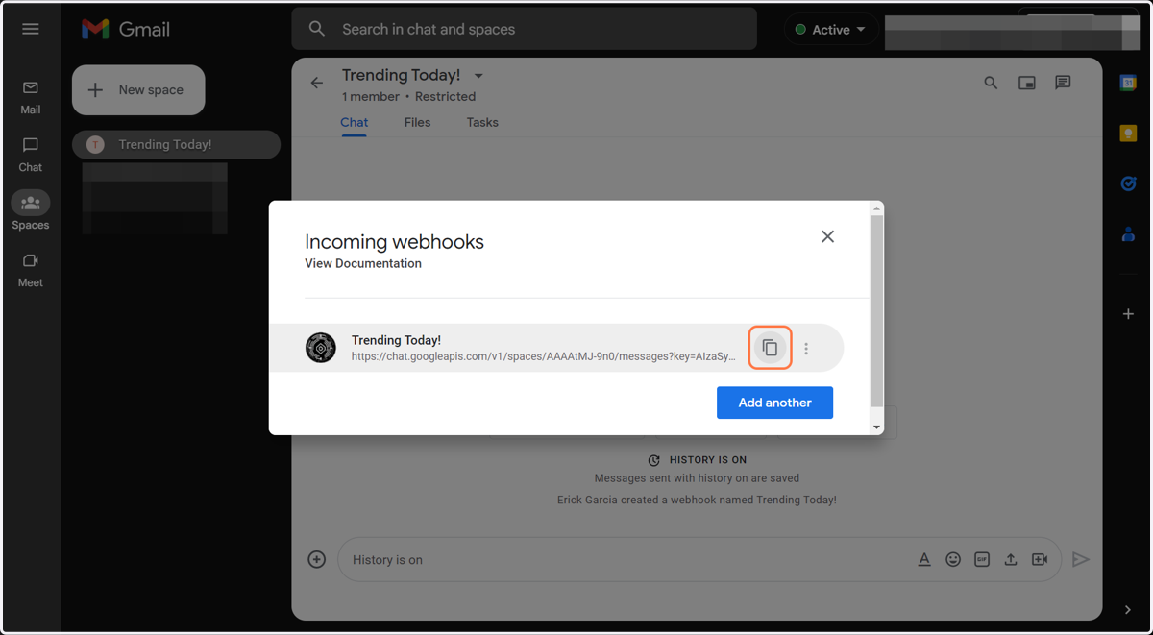Open Google Calendar side panel
1153x635 pixels.
(x=1128, y=84)
